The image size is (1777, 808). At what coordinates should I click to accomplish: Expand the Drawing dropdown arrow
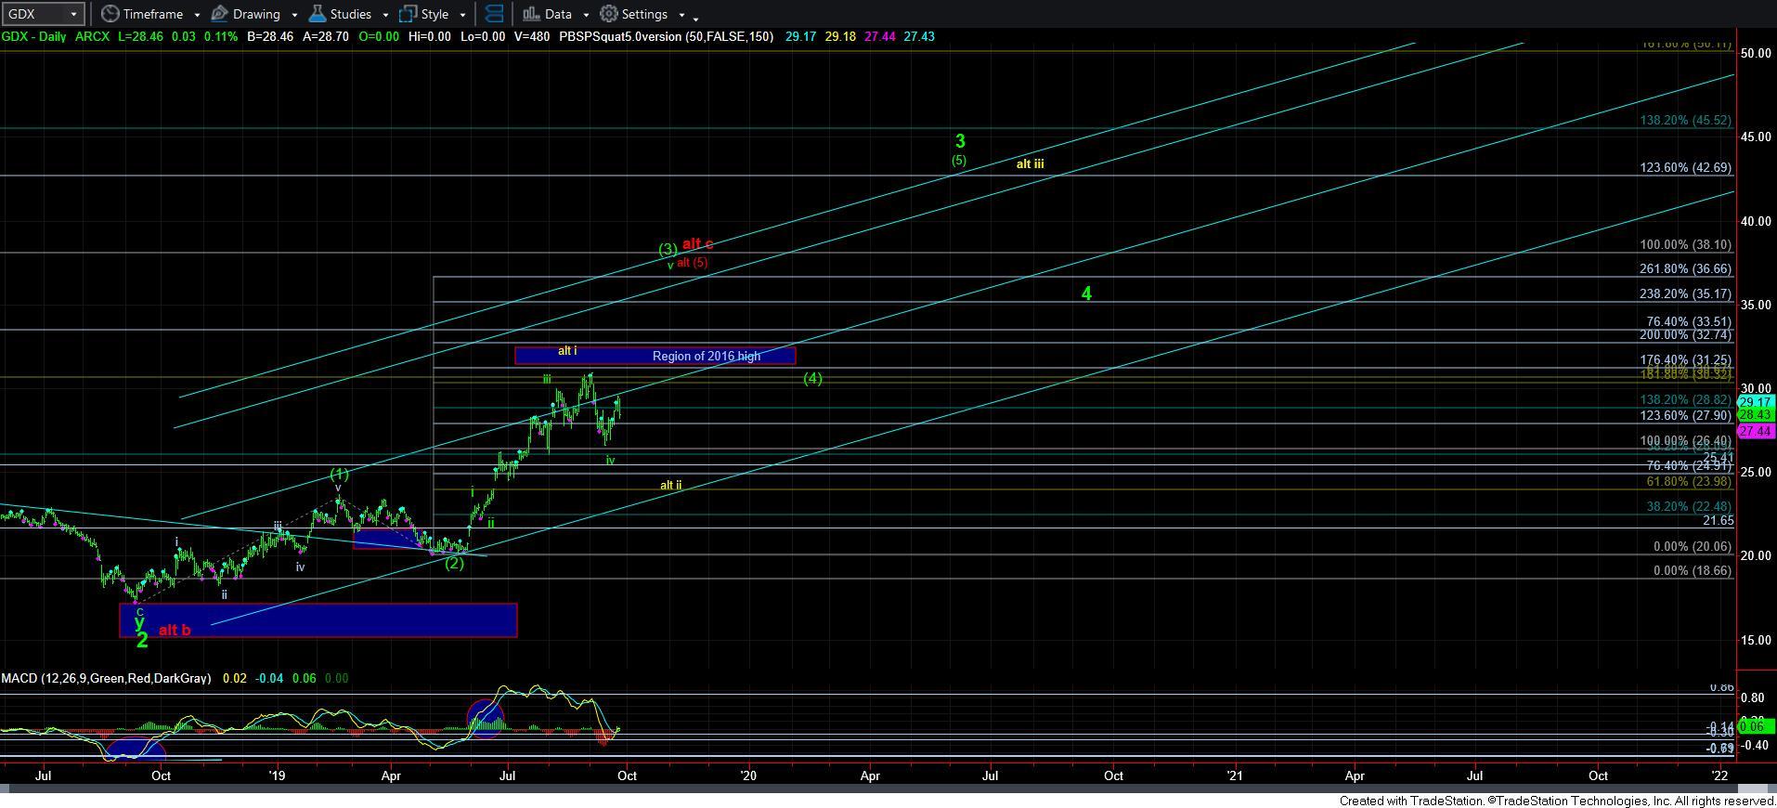[294, 15]
